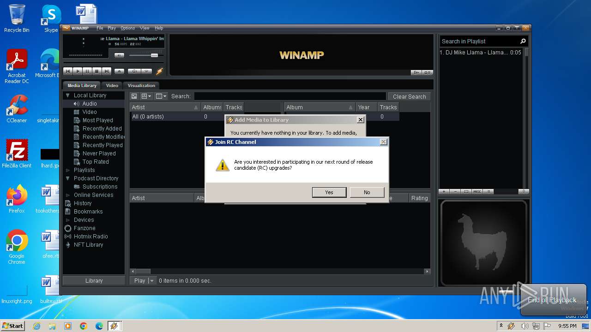Expand the Playlists tree node
This screenshot has height=332, width=591.
68,170
